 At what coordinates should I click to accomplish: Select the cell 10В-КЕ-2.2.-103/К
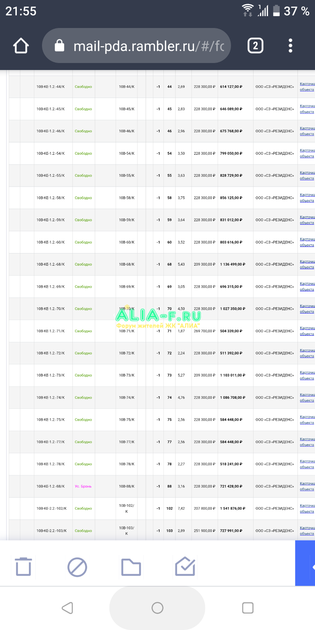[x=51, y=531]
